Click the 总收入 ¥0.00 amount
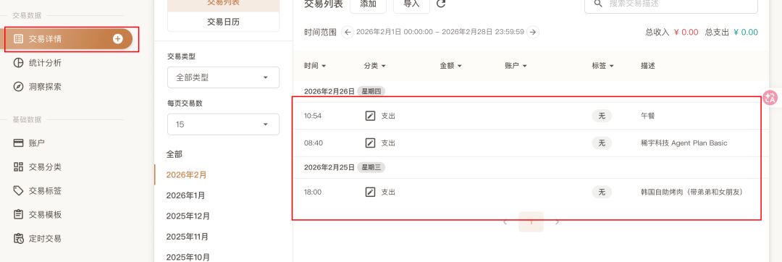Image resolution: width=782 pixels, height=262 pixels. [x=686, y=33]
